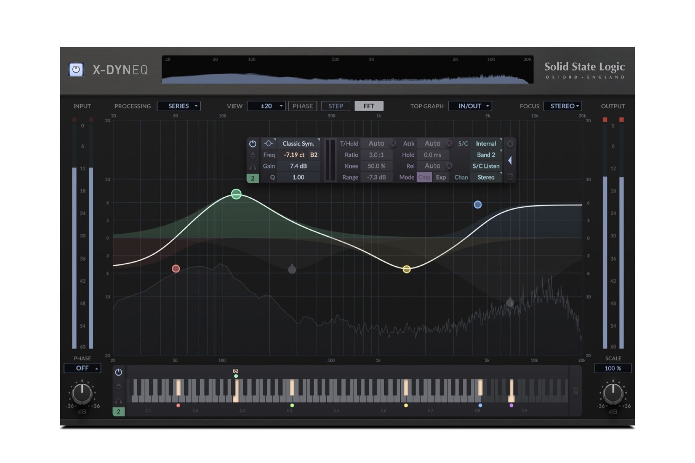Click the up-down arrows icon on the band panel
Viewport: 695px width, 463px height.
(x=253, y=155)
